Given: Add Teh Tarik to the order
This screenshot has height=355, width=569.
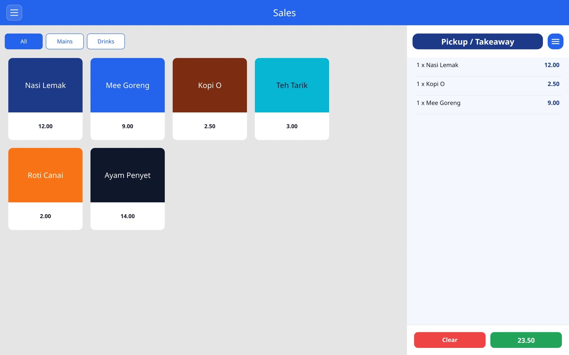Looking at the screenshot, I should 292,99.
